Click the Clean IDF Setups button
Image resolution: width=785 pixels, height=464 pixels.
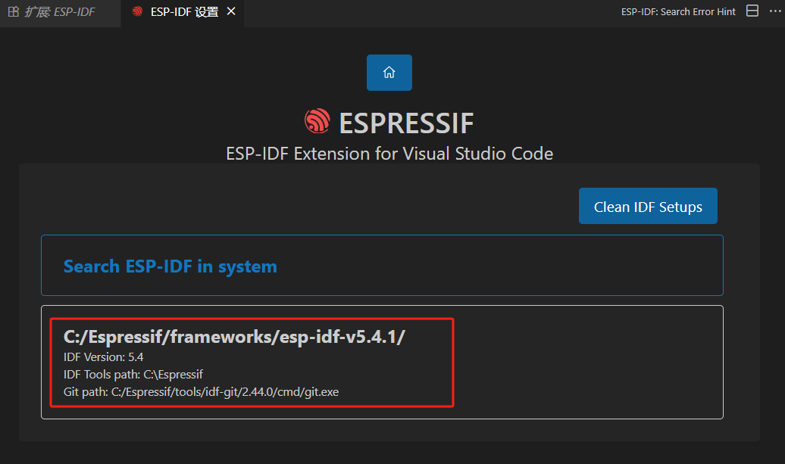[x=648, y=206]
